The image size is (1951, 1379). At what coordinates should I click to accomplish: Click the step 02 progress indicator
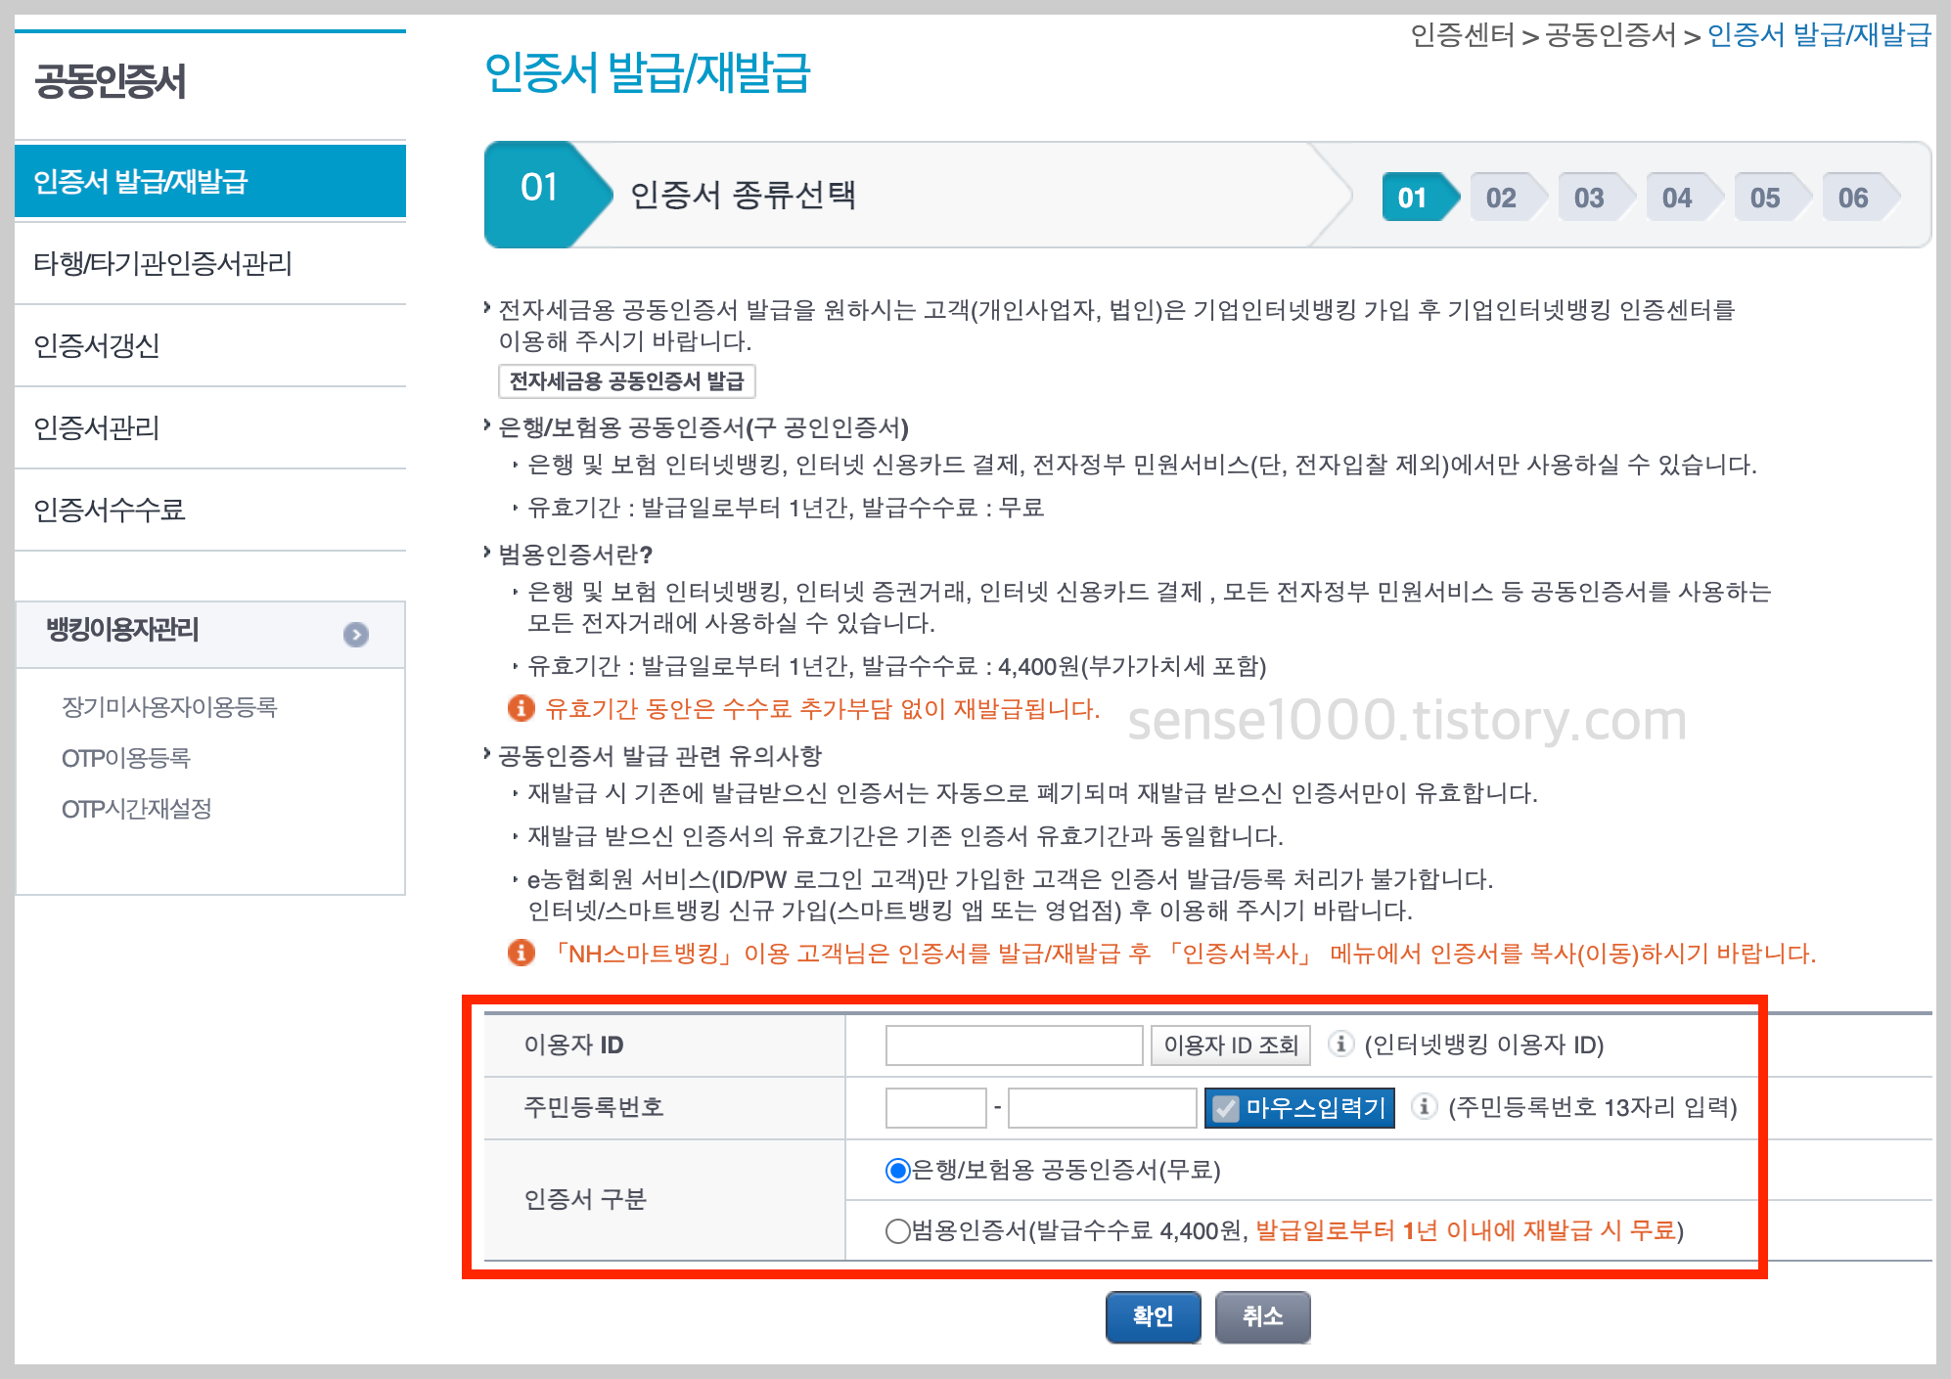click(1501, 197)
